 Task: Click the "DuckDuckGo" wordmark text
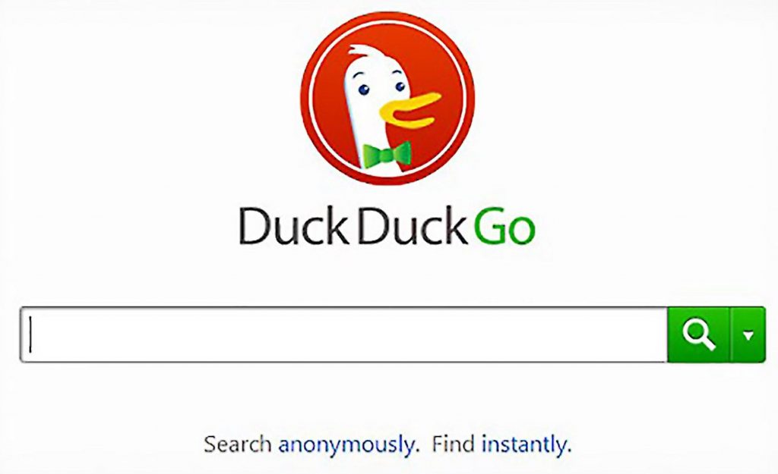coord(387,226)
